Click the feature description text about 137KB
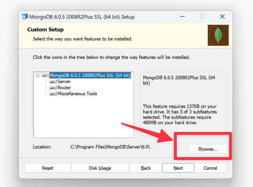The image size is (253, 187). click(180, 114)
